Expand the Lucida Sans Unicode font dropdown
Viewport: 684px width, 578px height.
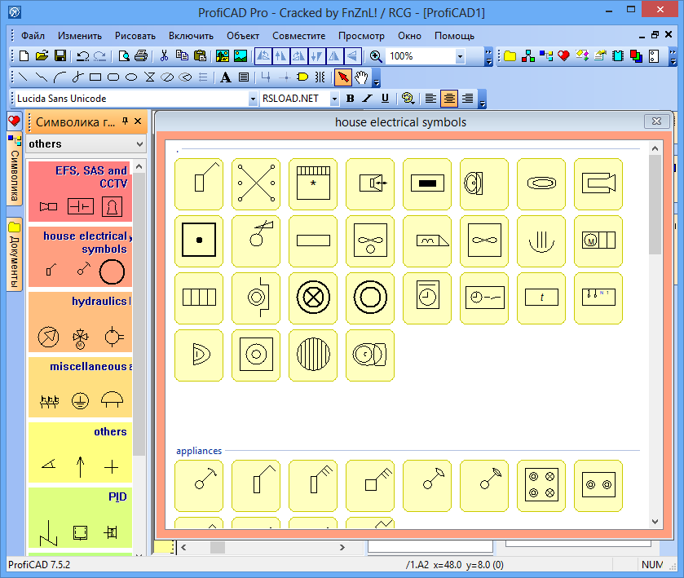[x=253, y=99]
